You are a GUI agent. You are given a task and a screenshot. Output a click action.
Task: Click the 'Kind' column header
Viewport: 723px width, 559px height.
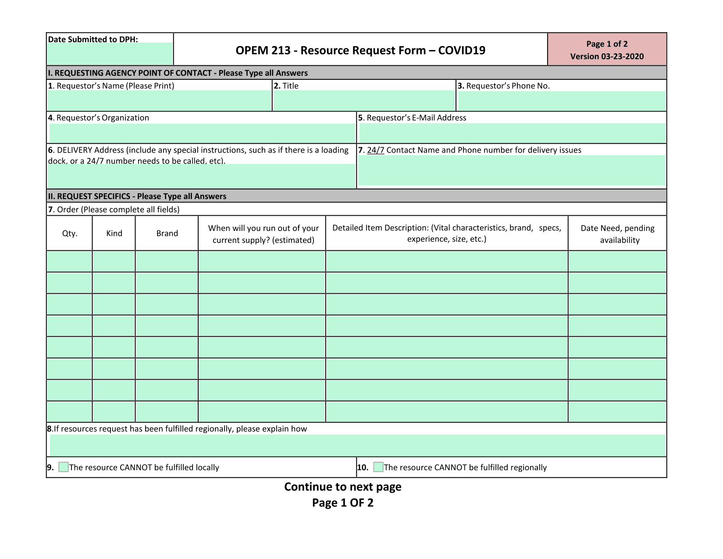[114, 233]
